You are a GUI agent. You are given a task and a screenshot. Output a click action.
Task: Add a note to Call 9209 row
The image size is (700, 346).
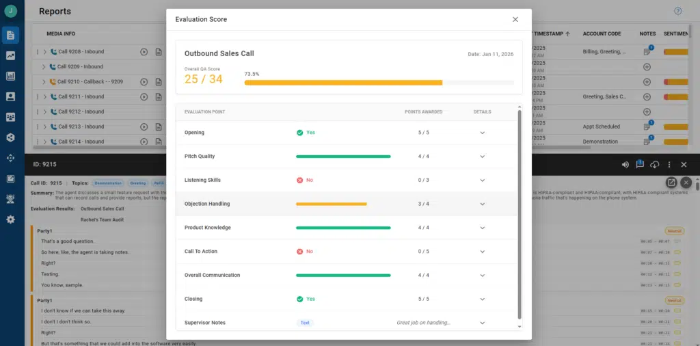(x=647, y=67)
